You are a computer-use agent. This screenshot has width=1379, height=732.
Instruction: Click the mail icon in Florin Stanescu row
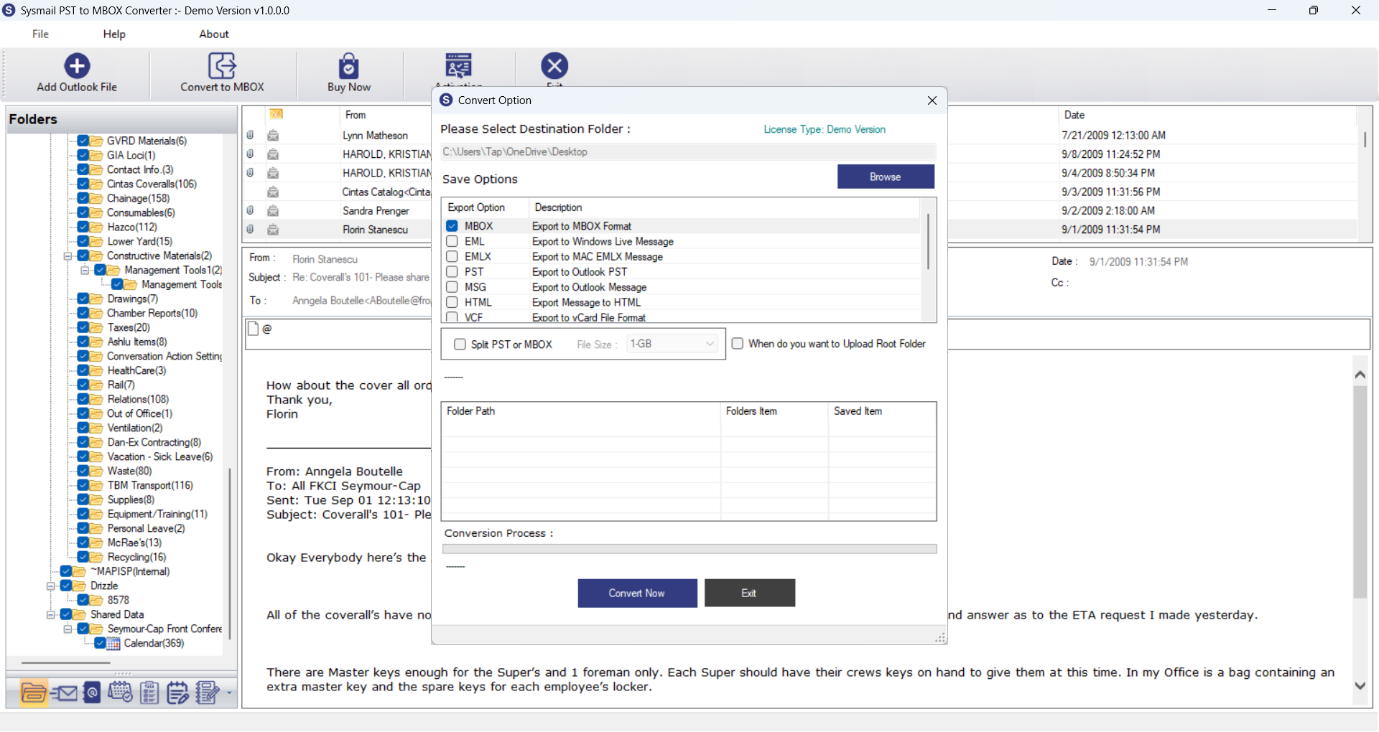coord(273,230)
